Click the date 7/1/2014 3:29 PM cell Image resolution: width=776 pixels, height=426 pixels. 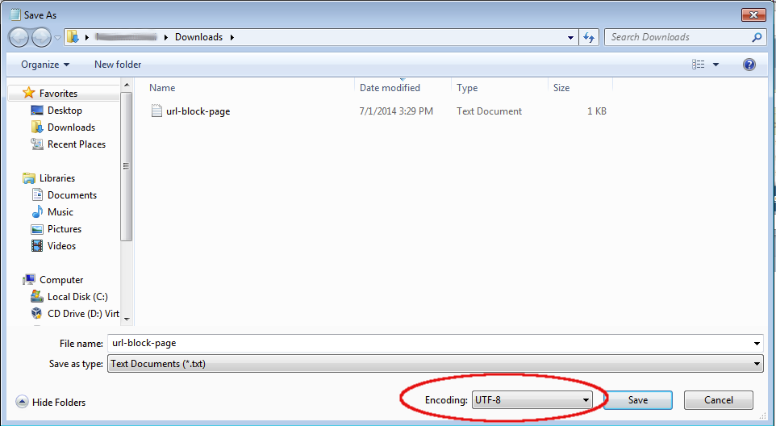click(x=396, y=111)
